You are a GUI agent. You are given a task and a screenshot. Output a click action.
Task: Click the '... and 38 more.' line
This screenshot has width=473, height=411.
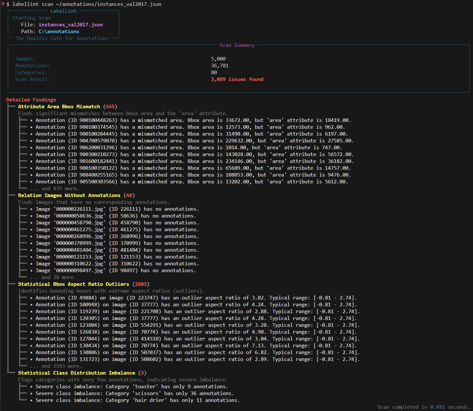(x=53, y=277)
